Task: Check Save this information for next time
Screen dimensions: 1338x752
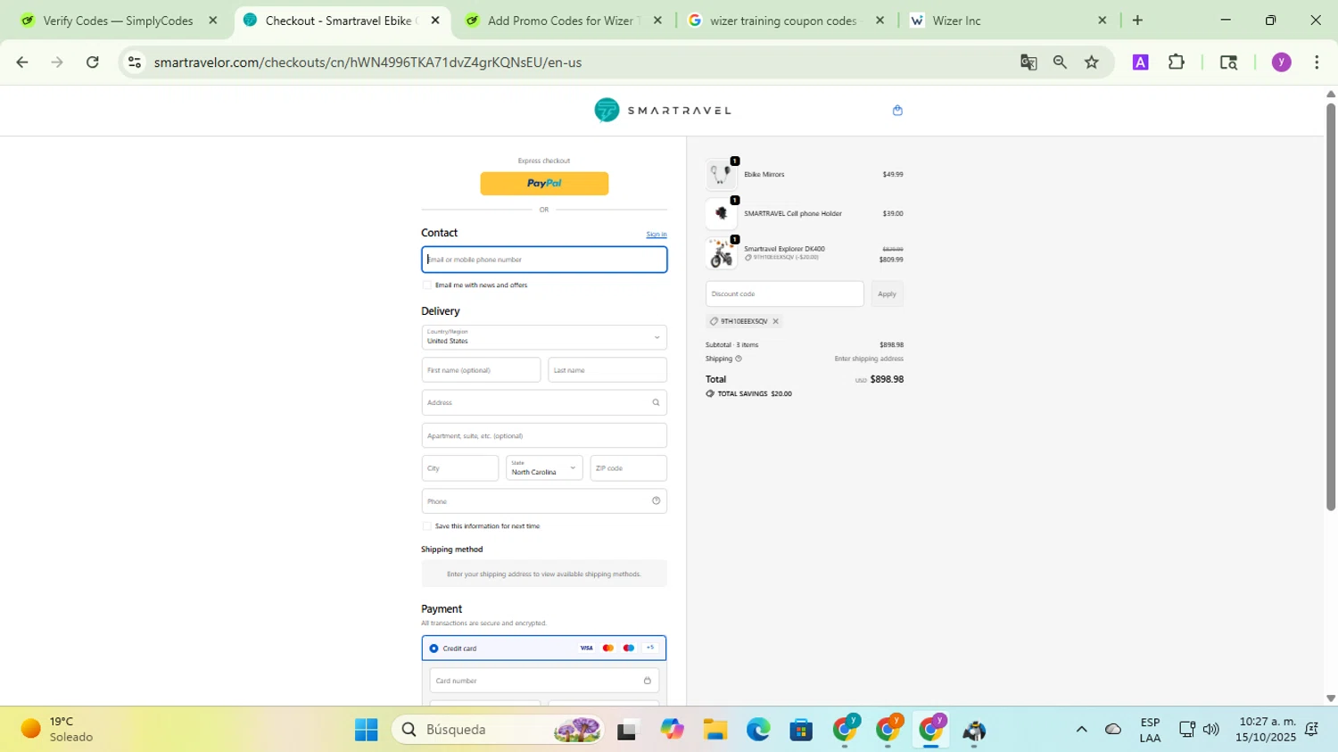Action: [x=426, y=525]
